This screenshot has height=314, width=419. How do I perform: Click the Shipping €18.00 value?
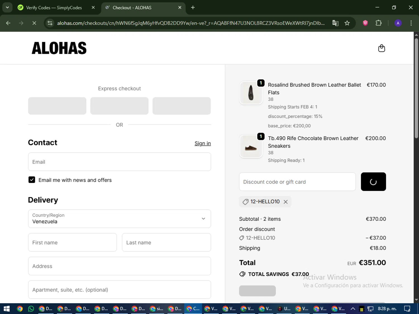coord(378,248)
